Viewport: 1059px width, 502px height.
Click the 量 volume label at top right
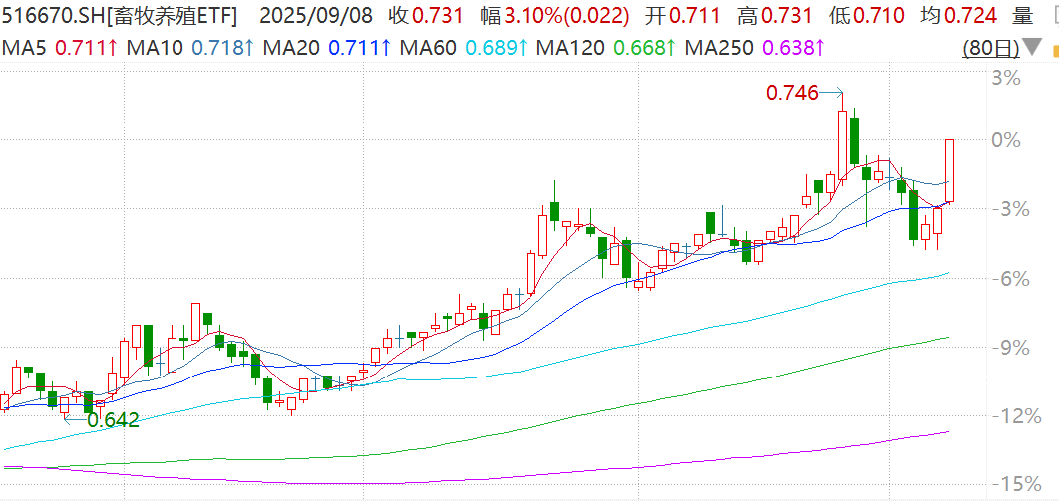click(1022, 15)
